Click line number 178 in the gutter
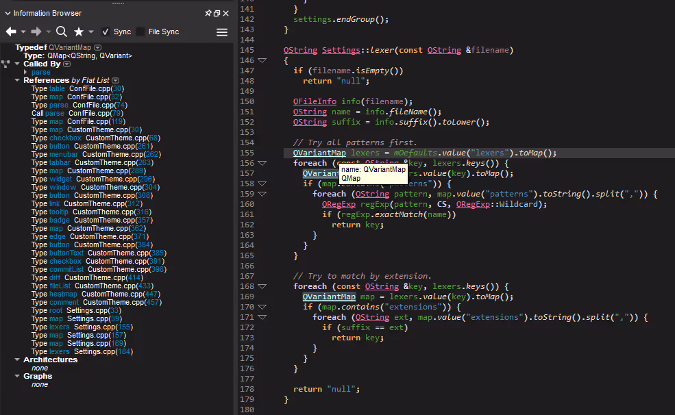 247,389
